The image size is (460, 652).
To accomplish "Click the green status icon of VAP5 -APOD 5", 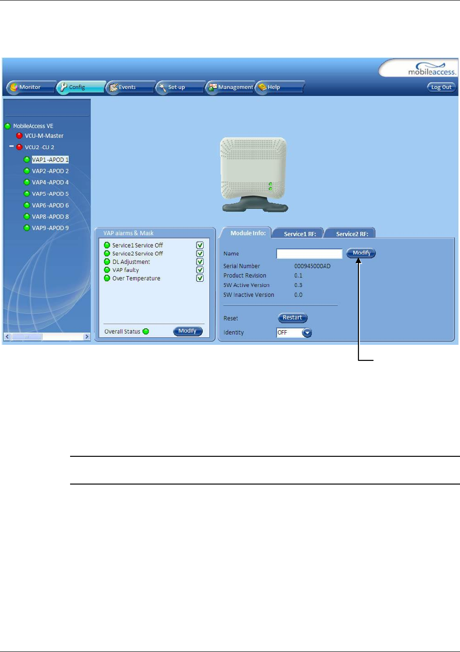I will (27, 194).
